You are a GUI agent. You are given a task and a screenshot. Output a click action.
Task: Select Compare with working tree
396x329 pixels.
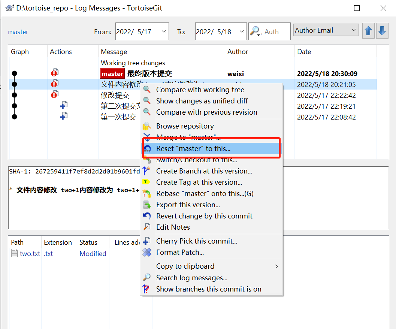(x=211, y=90)
